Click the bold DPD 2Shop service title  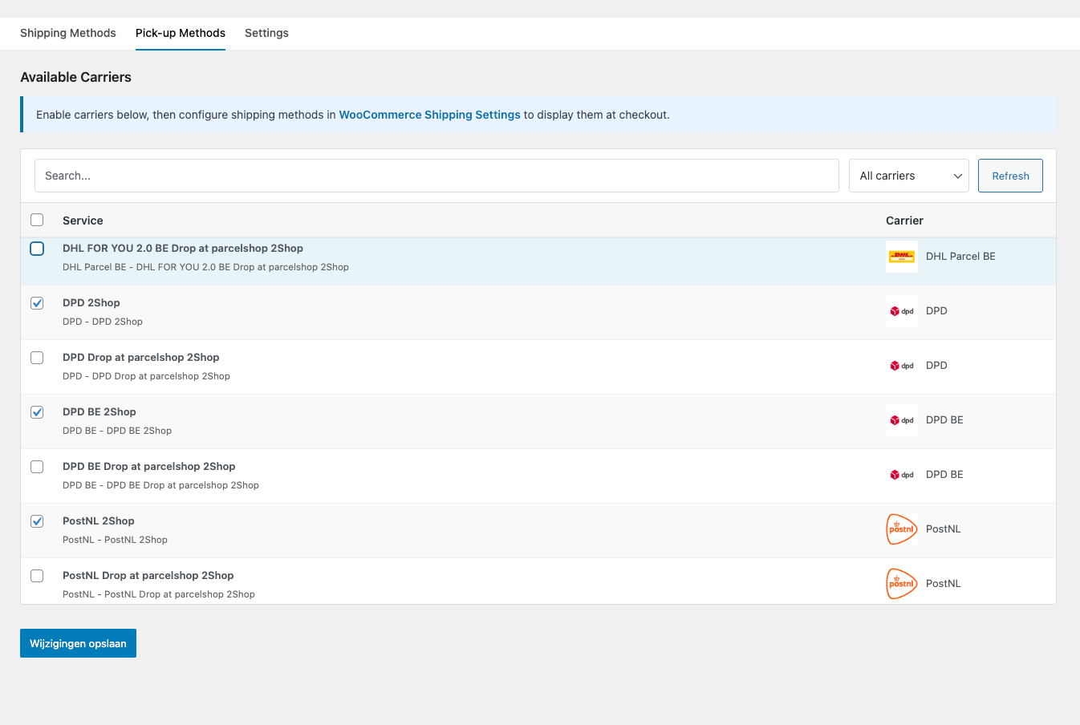pyautogui.click(x=91, y=303)
